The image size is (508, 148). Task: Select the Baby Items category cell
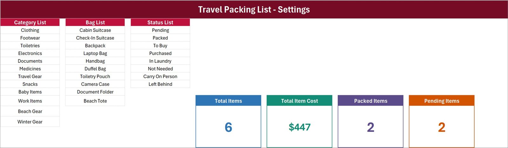(30, 92)
